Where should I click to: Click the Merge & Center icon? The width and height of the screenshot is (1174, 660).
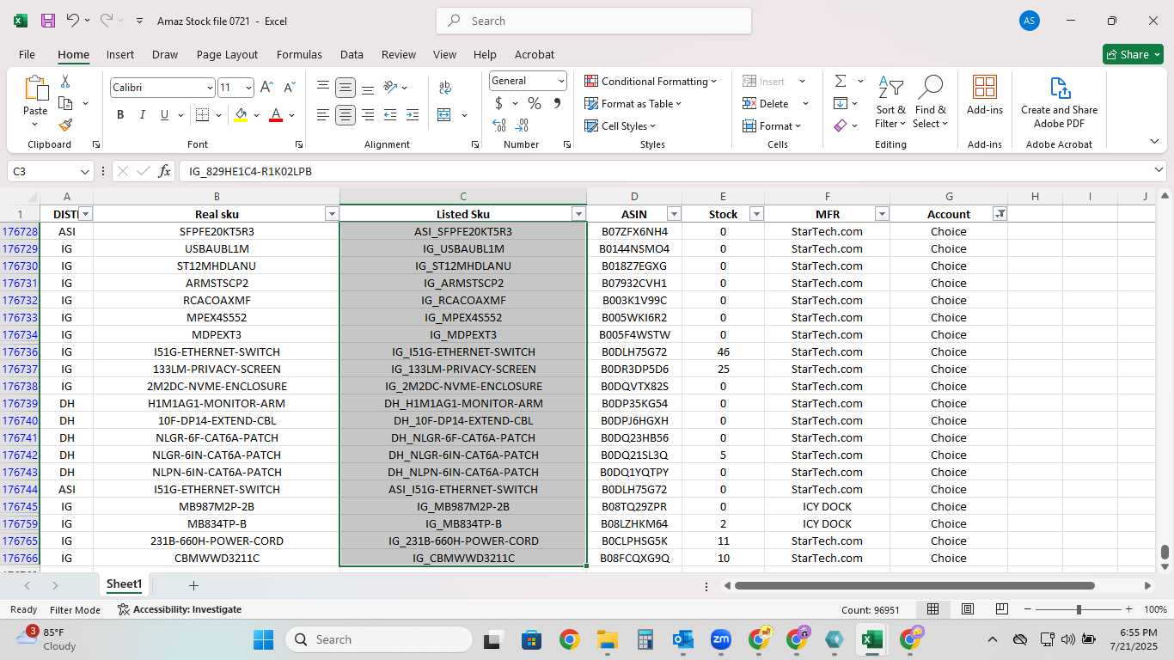coord(444,115)
